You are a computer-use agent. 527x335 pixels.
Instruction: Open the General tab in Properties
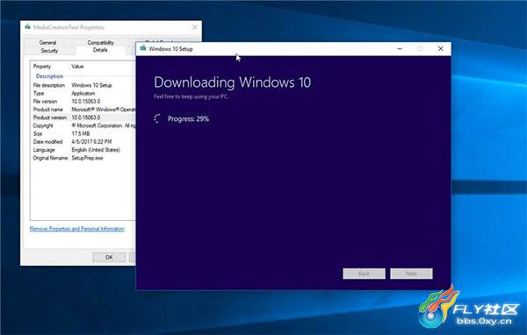(47, 42)
